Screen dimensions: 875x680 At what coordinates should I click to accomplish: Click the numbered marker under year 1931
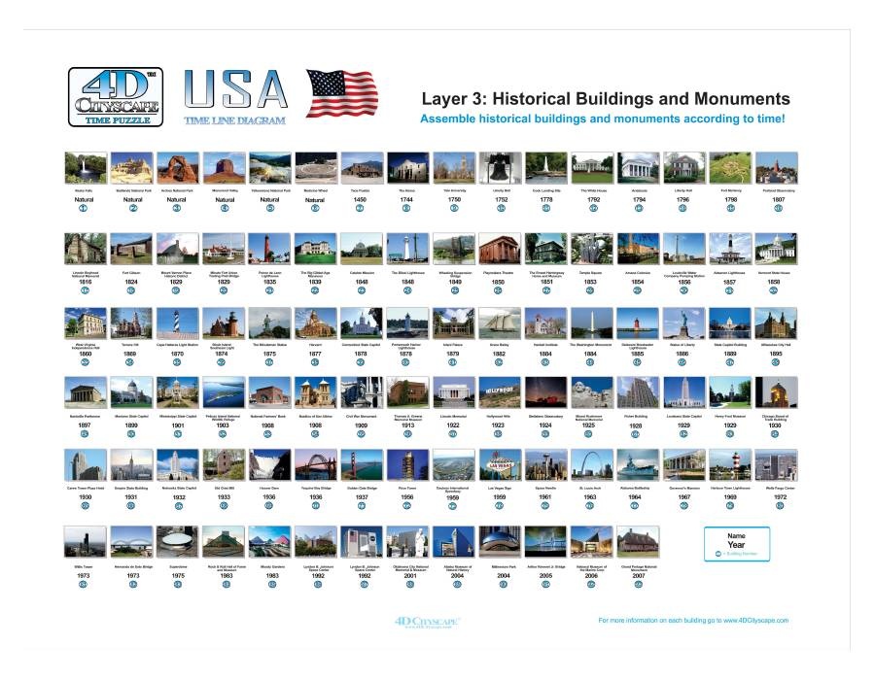tap(131, 506)
